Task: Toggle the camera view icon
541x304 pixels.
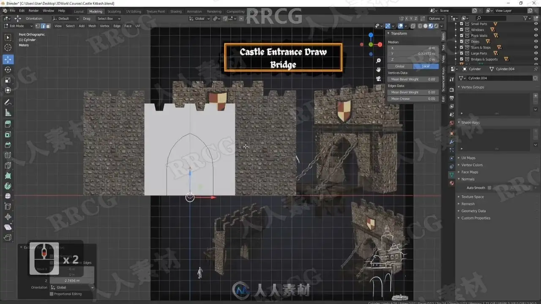Action: tap(378, 79)
